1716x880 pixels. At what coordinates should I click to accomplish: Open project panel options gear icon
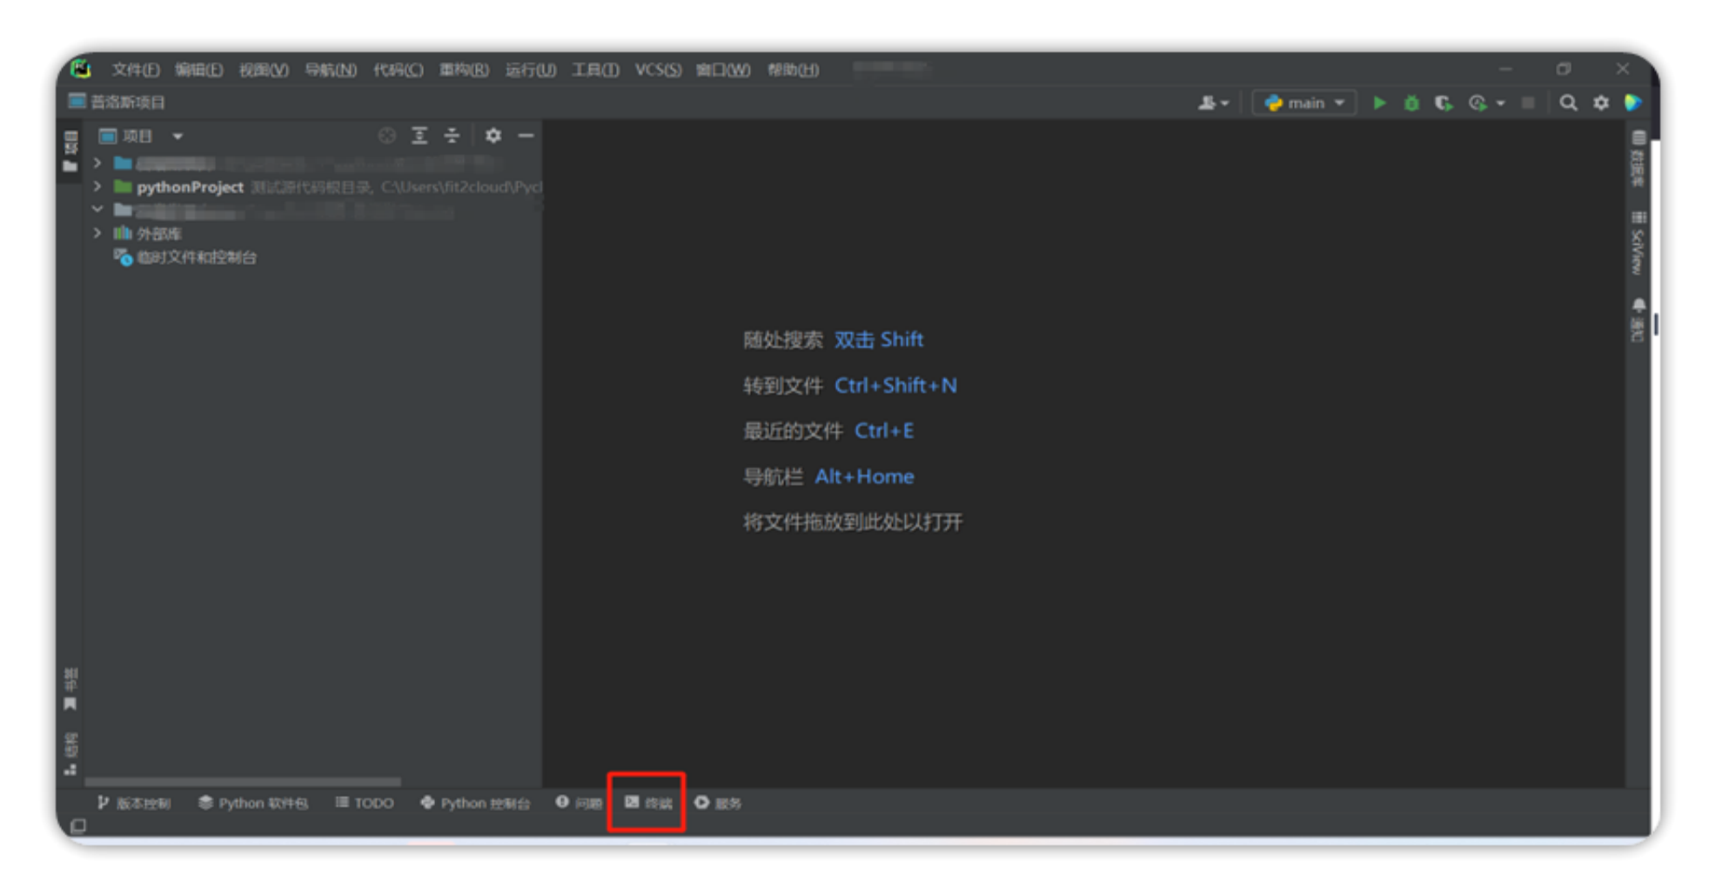coord(493,136)
